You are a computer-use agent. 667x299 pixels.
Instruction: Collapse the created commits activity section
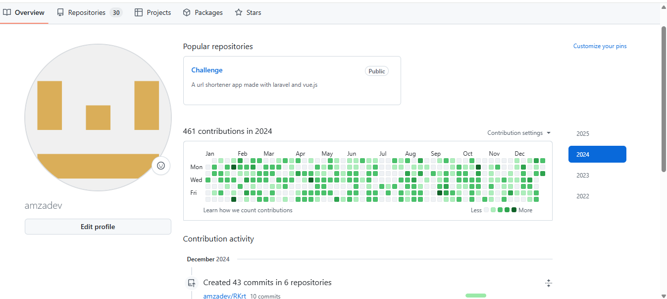coord(548,283)
